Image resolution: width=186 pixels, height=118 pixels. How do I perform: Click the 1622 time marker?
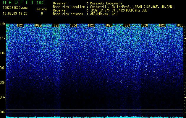(38, 25)
